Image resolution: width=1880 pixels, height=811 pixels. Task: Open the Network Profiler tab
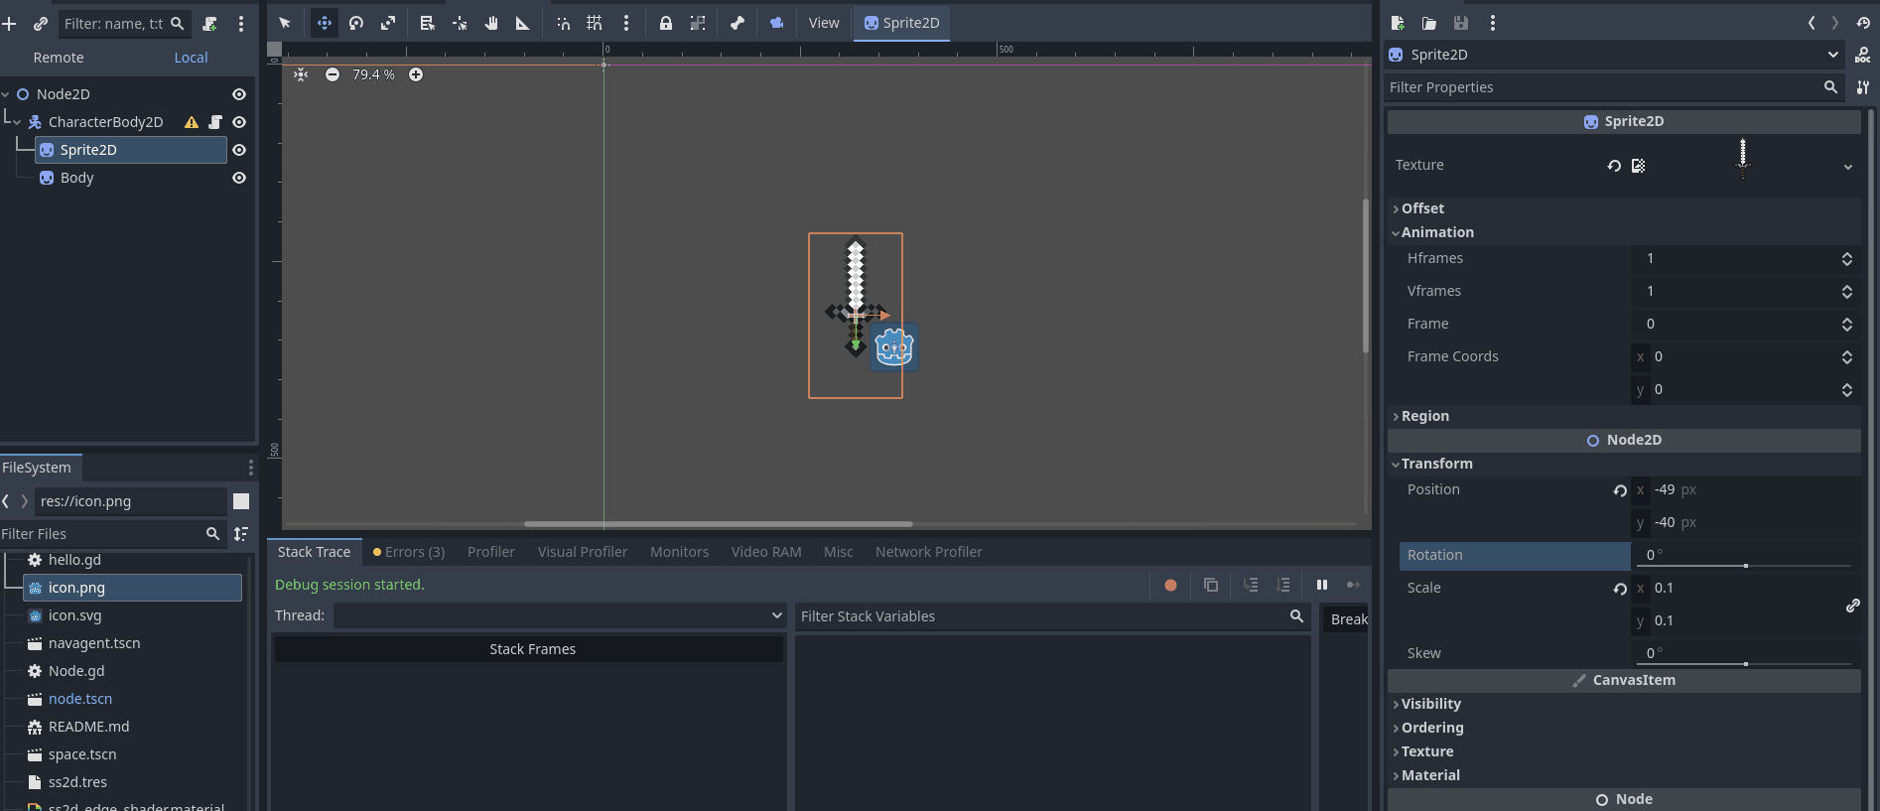click(x=929, y=552)
